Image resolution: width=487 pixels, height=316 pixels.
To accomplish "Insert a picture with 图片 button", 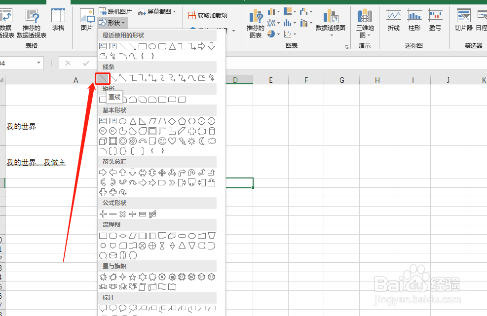I will (87, 20).
